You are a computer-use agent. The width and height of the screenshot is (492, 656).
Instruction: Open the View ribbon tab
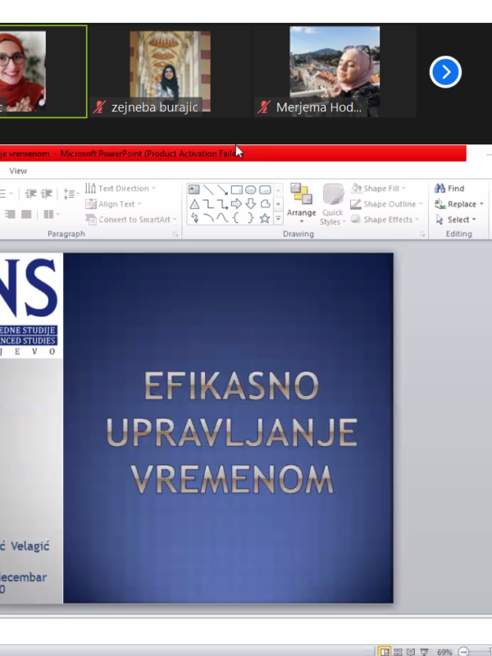(x=18, y=171)
